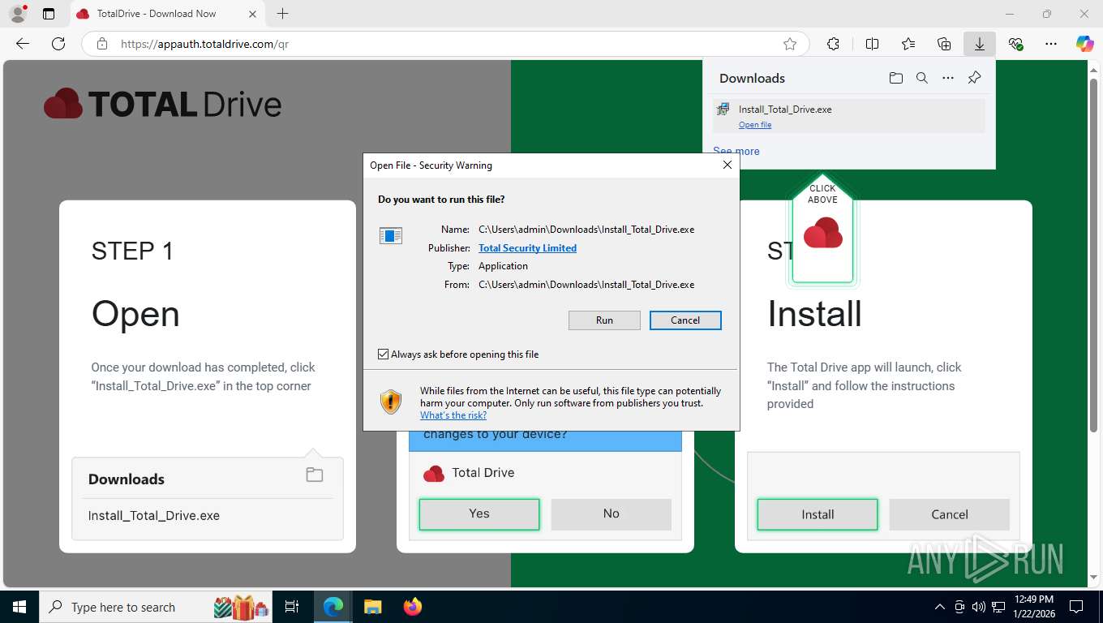The height and width of the screenshot is (623, 1103).
Task: Toggle the Downloads toolbar button
Action: 980,44
